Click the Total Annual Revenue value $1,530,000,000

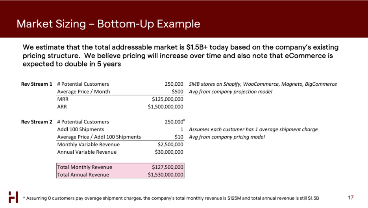(165, 175)
